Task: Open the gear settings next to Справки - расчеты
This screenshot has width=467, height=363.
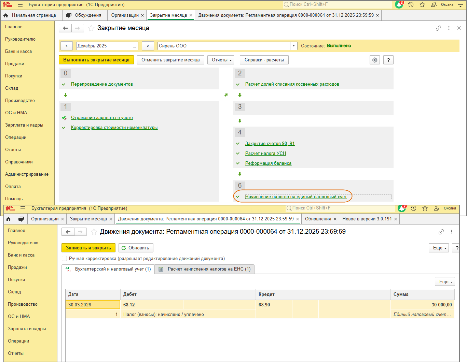Action: (x=375, y=60)
